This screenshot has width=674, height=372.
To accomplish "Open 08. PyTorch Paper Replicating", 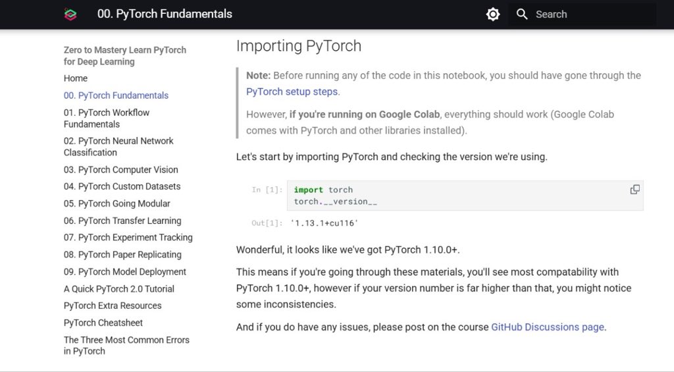I will click(x=122, y=255).
